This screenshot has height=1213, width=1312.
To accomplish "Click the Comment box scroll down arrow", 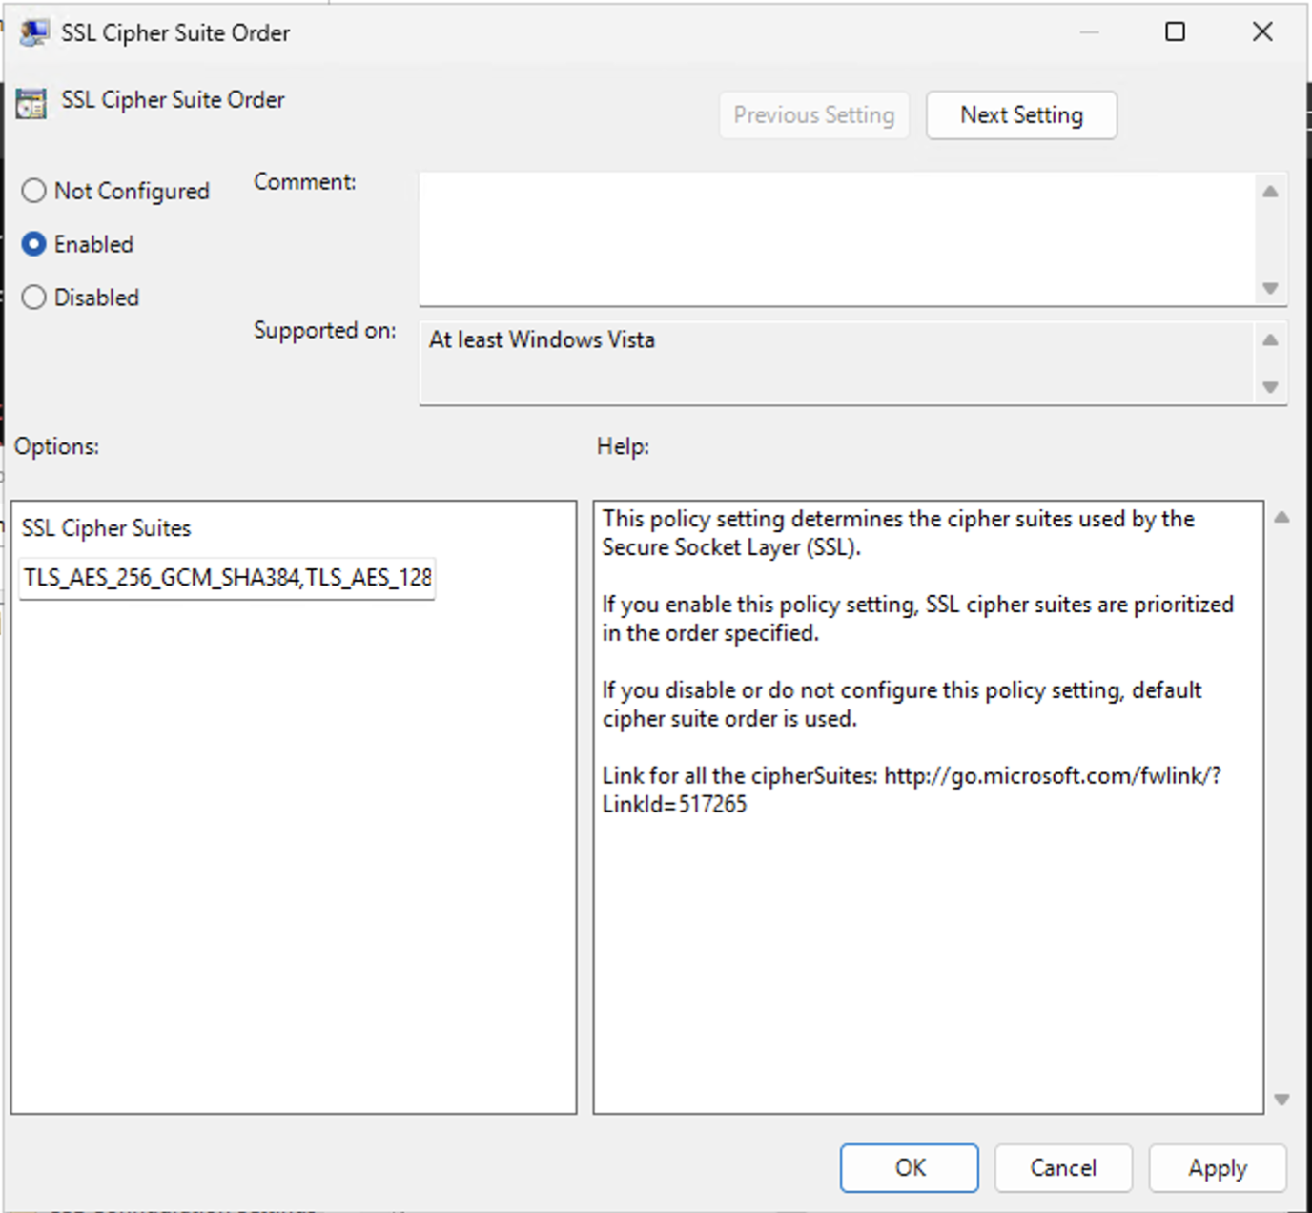I will (1270, 288).
